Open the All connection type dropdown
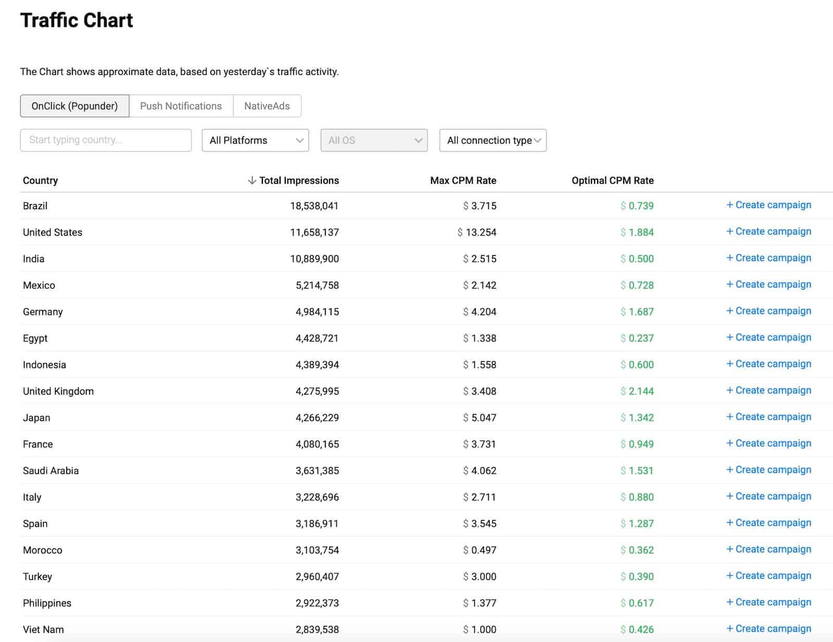The width and height of the screenshot is (833, 642). point(493,141)
